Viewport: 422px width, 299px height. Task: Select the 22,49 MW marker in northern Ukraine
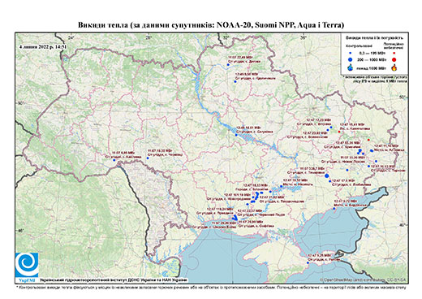(x=228, y=64)
